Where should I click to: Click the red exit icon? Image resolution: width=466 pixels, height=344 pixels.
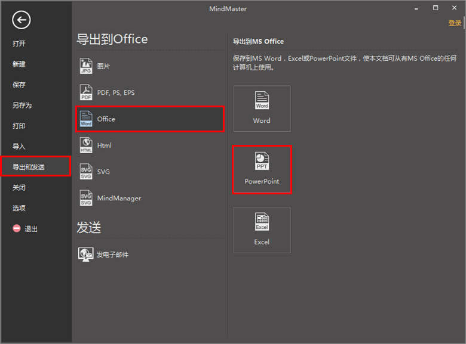pyautogui.click(x=17, y=229)
